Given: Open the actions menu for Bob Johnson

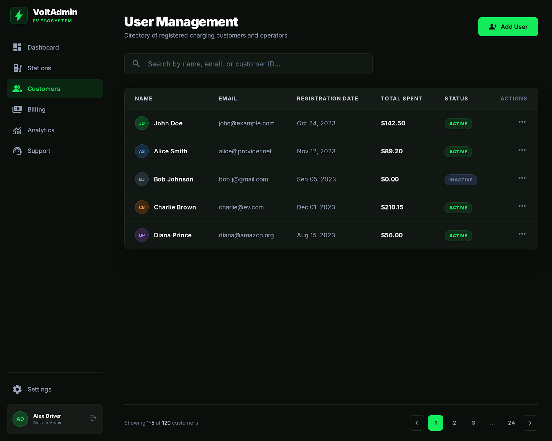Looking at the screenshot, I should (522, 178).
